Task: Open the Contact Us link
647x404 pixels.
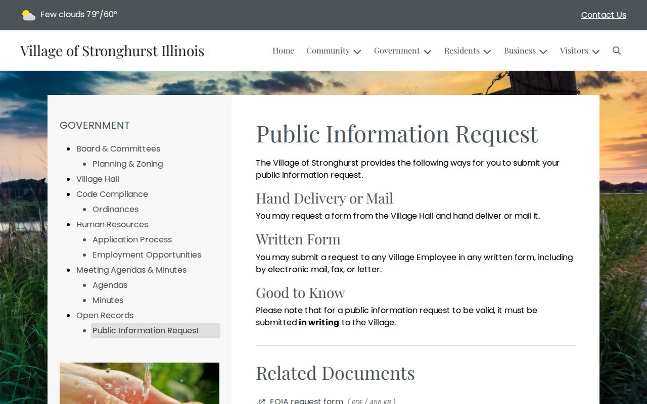Action: [604, 15]
